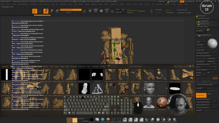Toggle the Dynamic perspective button
Viewport: 219px width, 123px height.
coord(130,13)
